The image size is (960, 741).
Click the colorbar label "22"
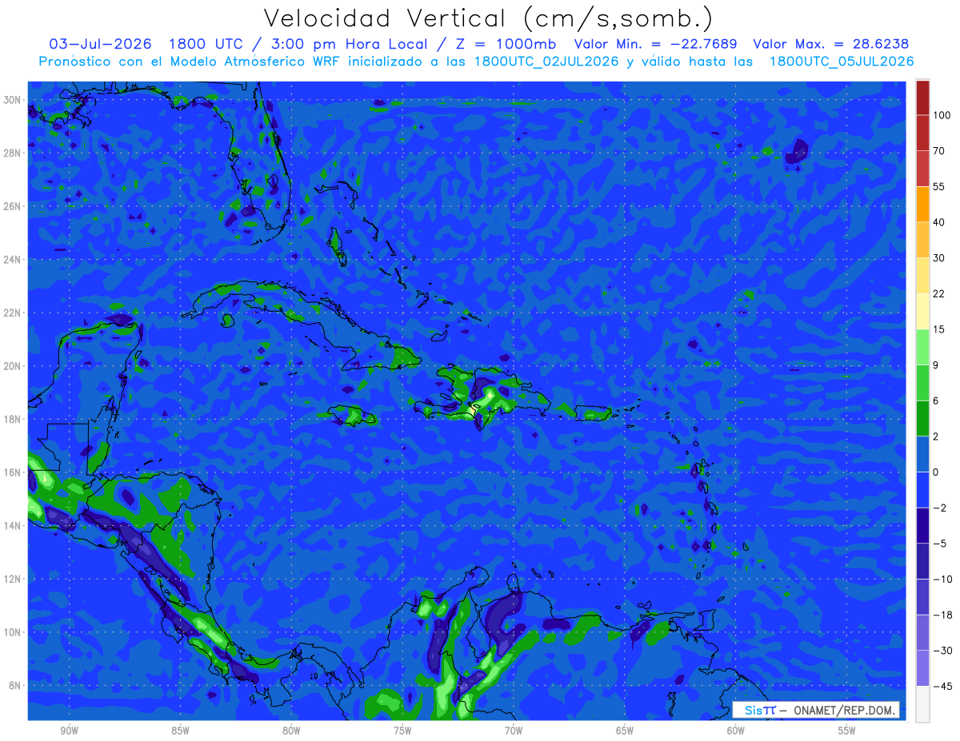939,293
